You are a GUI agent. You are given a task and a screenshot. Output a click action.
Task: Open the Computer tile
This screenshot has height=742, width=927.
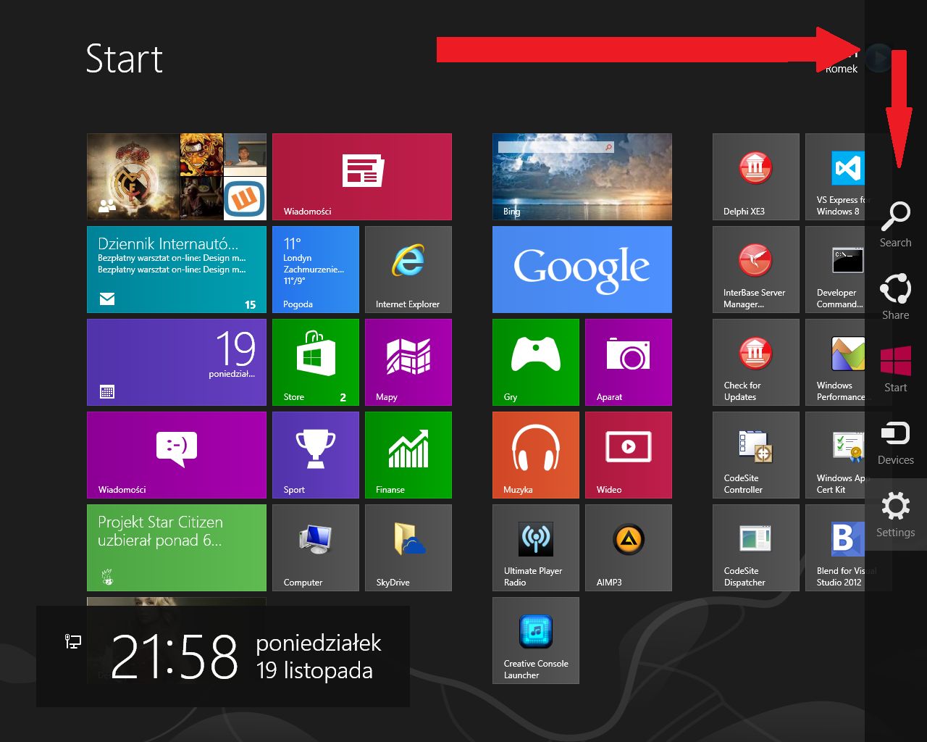pos(316,548)
